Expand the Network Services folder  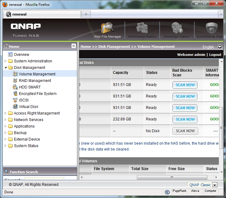6,120
